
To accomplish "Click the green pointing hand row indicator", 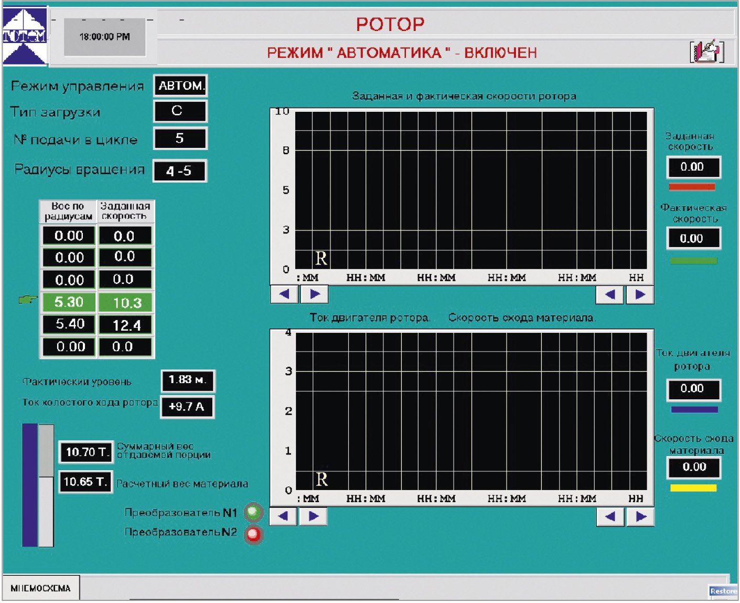I will 28,300.
